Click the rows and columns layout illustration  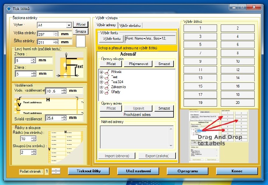(65, 147)
